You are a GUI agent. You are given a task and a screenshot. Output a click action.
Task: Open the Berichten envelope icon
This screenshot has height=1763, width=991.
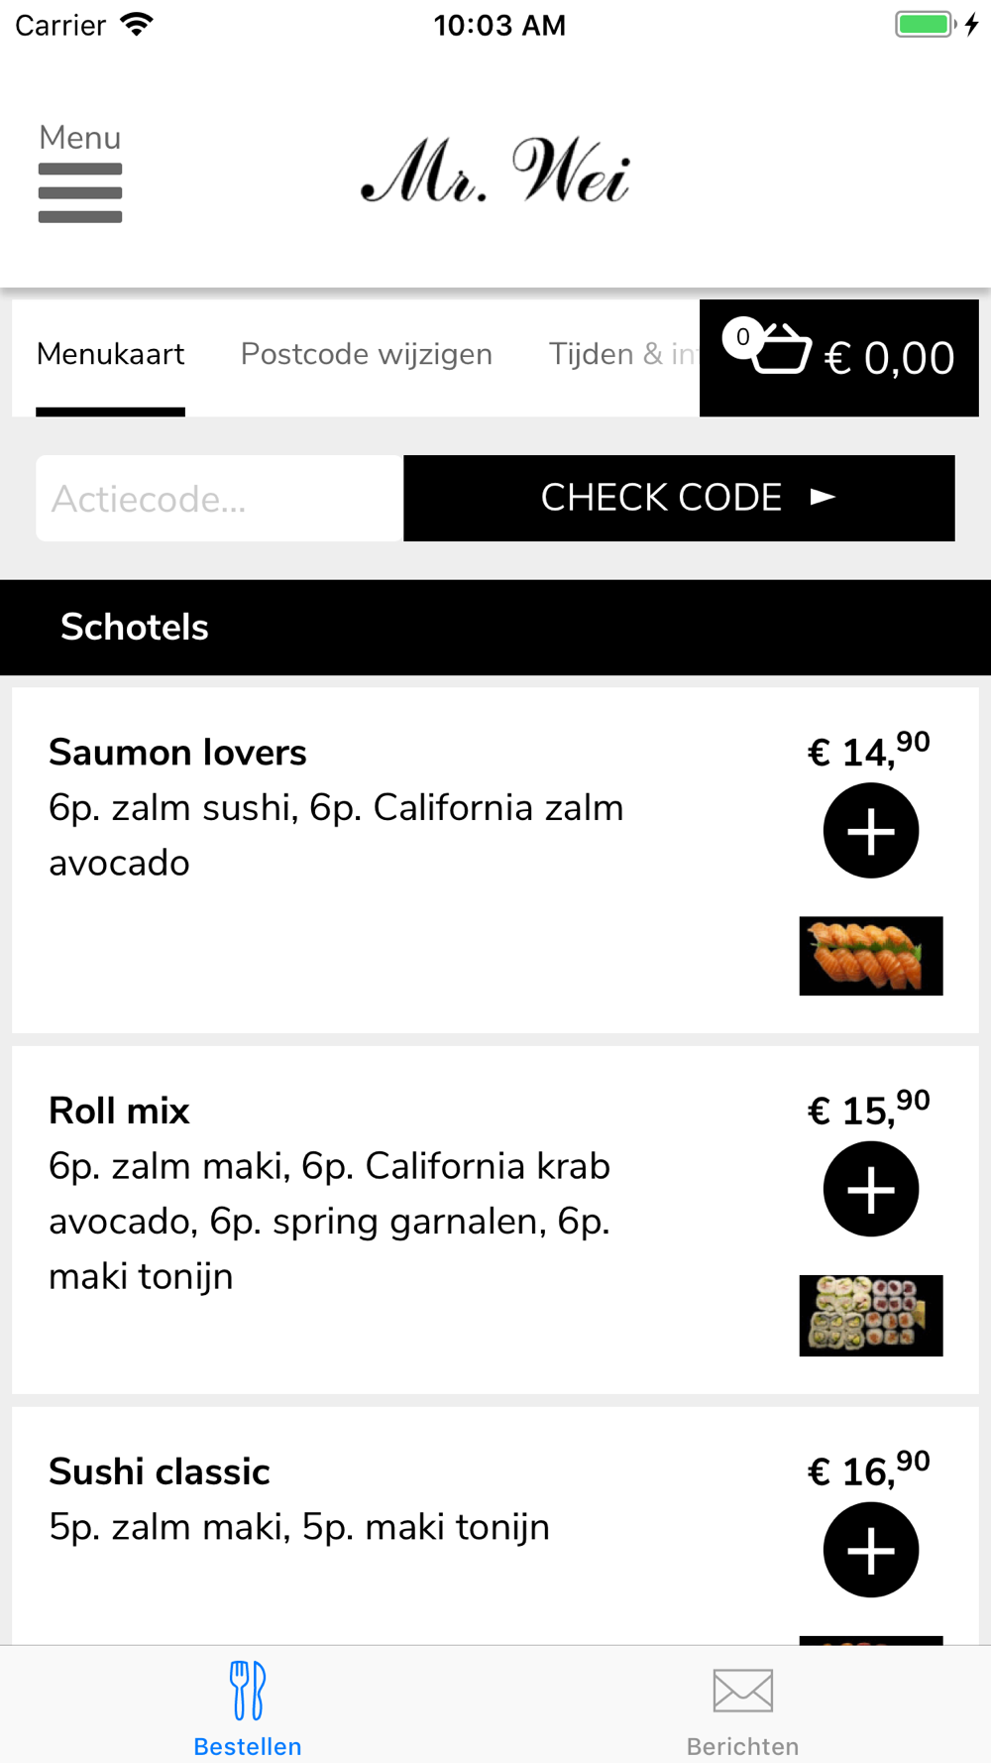[743, 1691]
